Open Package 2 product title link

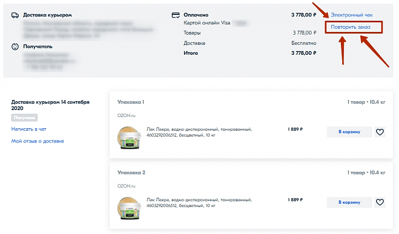199,203
